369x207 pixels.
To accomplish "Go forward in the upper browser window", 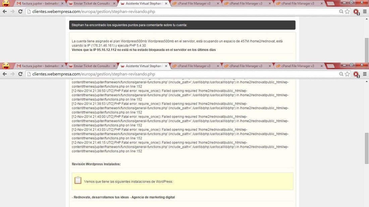I will coord(12,11).
